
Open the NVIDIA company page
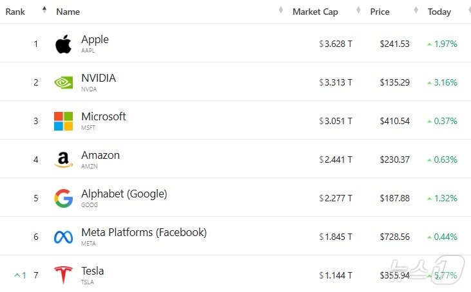pos(99,78)
